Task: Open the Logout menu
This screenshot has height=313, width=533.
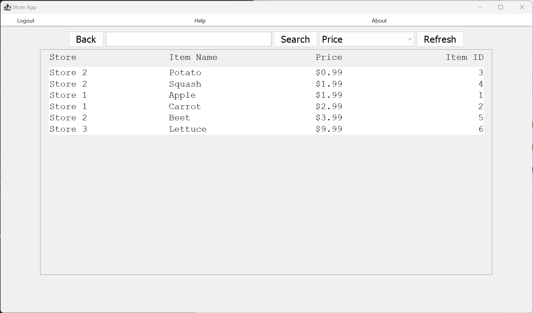Action: click(26, 21)
